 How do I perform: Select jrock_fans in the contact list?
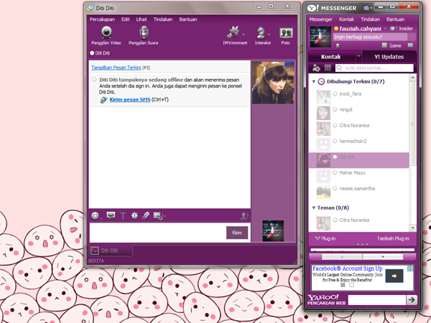coord(358,97)
